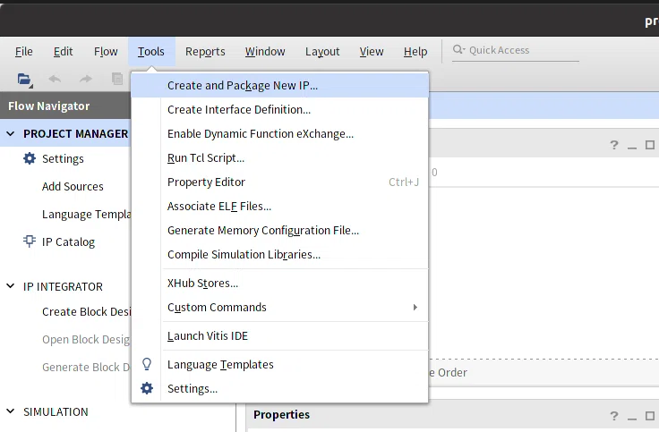
Task: Open the Window menu
Action: pos(265,51)
